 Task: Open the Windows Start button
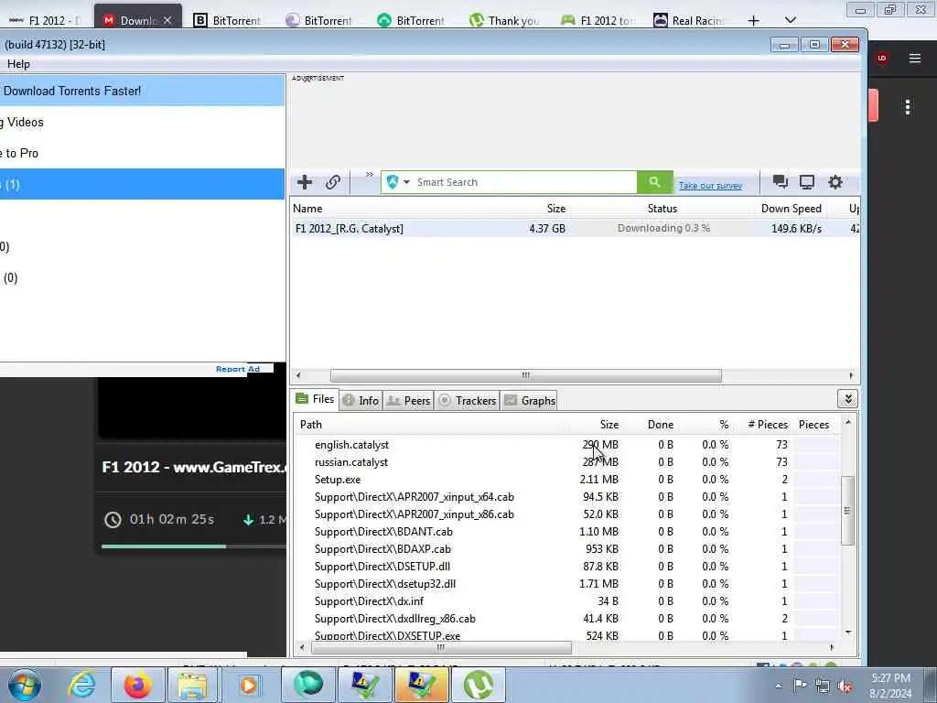coord(25,685)
